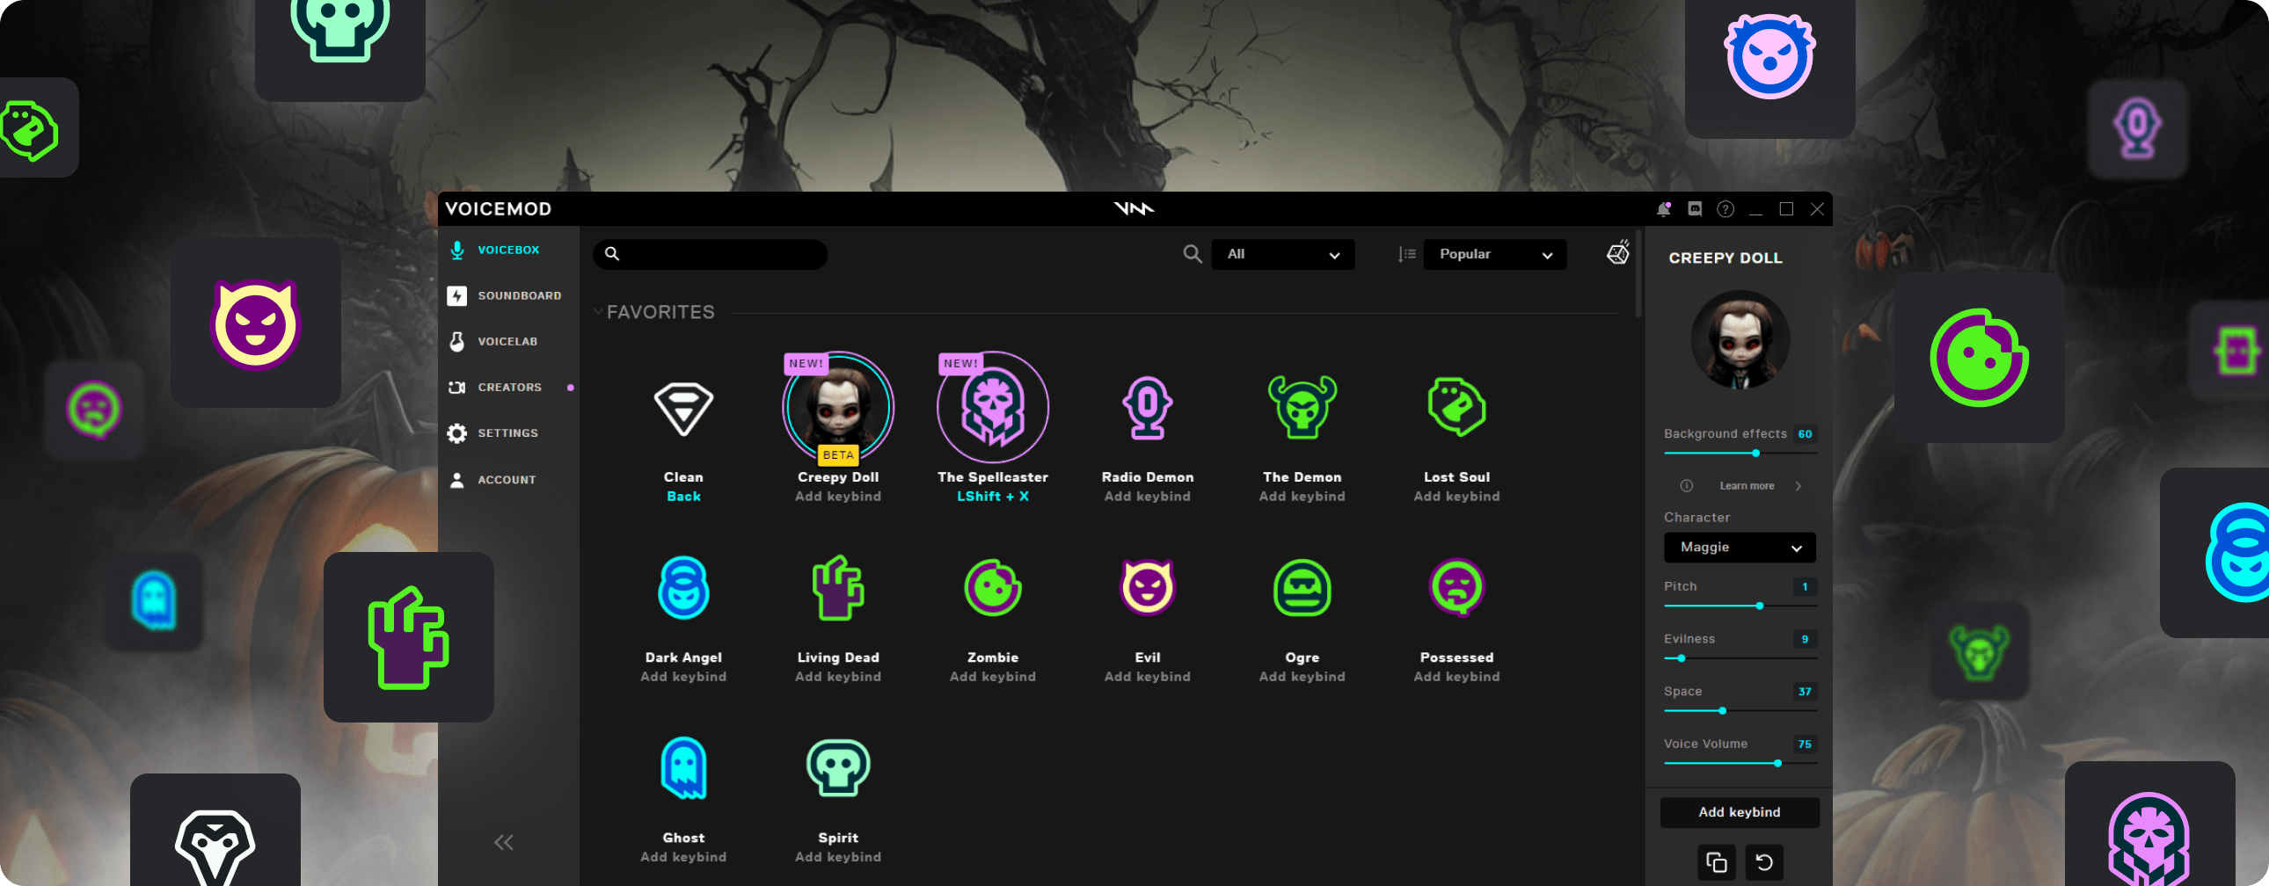Screen dimensions: 2269x886
Task: Collapse the sidebar using the double-arrow chevron
Action: (503, 842)
